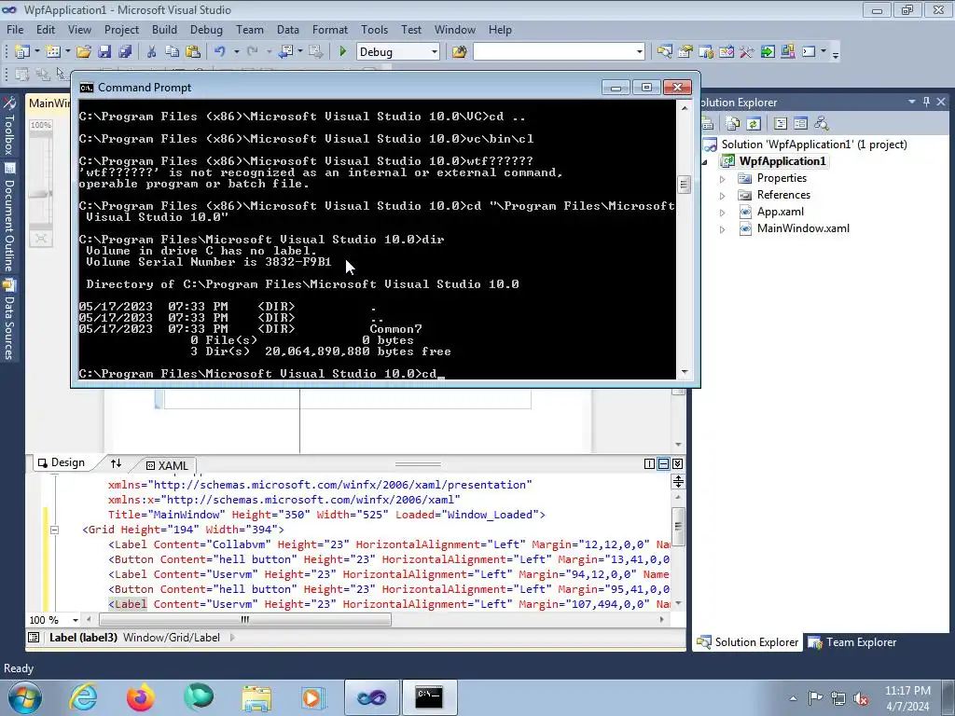Click the Find search input field

pyautogui.click(x=554, y=52)
